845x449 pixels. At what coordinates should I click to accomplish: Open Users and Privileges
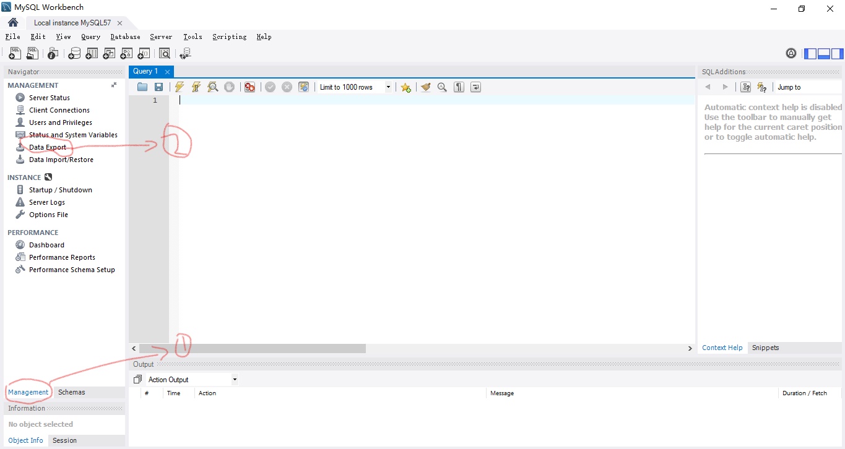pyautogui.click(x=61, y=122)
